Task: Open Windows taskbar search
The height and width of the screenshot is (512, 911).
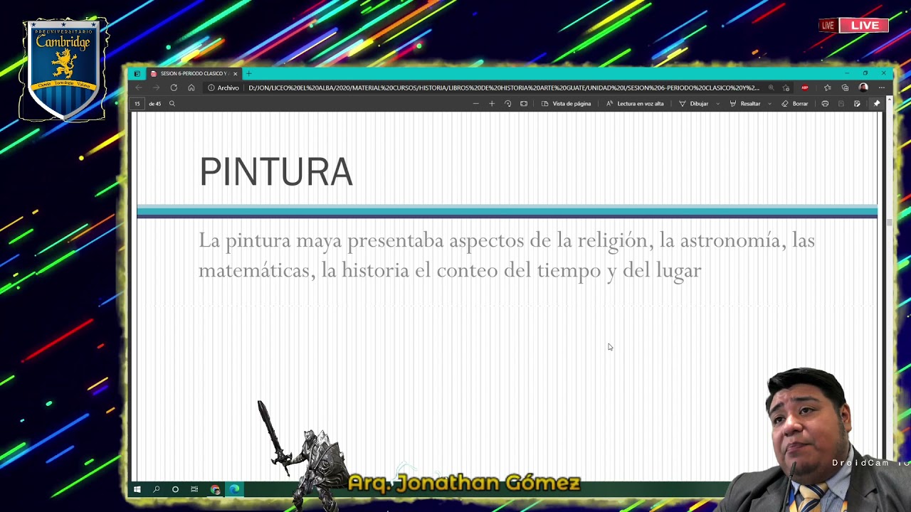Action: pyautogui.click(x=156, y=489)
